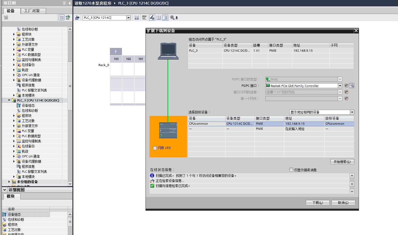This screenshot has width=398, height=235.
Task: Click the show module labels NAME icon
Action: pos(144,18)
